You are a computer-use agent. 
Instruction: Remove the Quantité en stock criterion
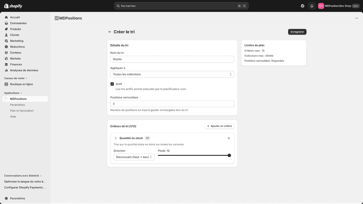229,138
